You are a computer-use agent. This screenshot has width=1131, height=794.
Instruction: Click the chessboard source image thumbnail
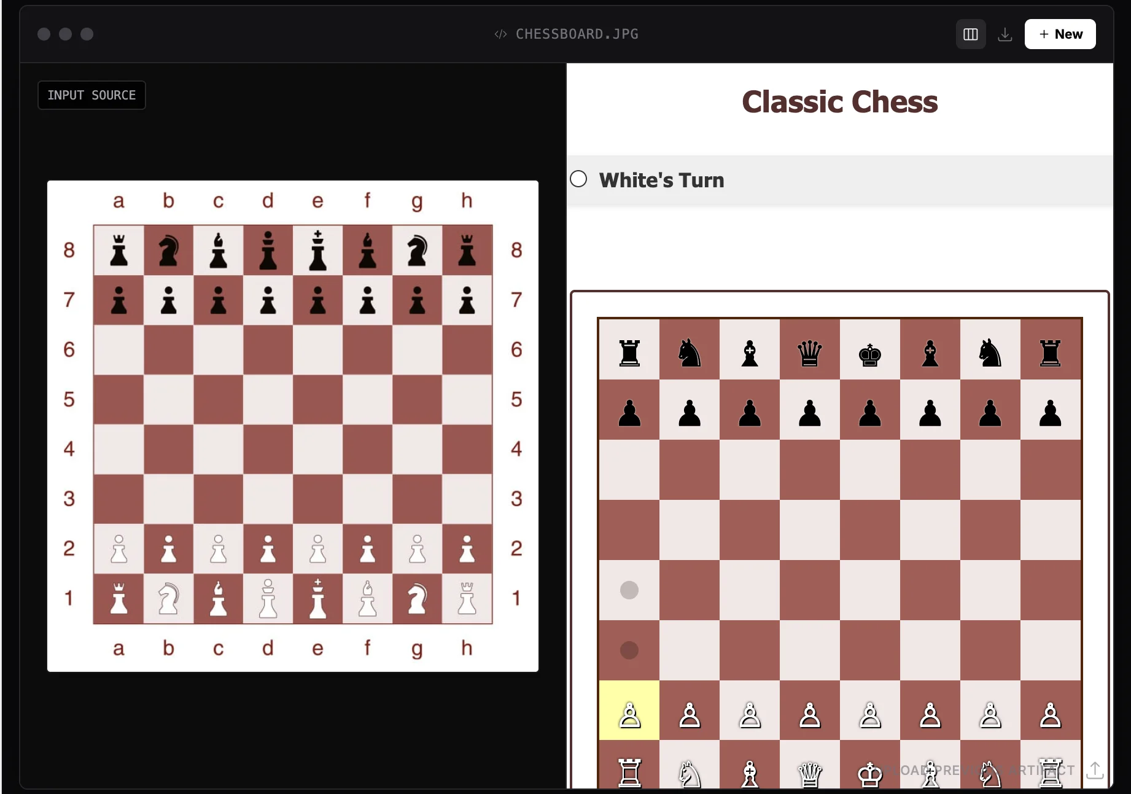[293, 426]
